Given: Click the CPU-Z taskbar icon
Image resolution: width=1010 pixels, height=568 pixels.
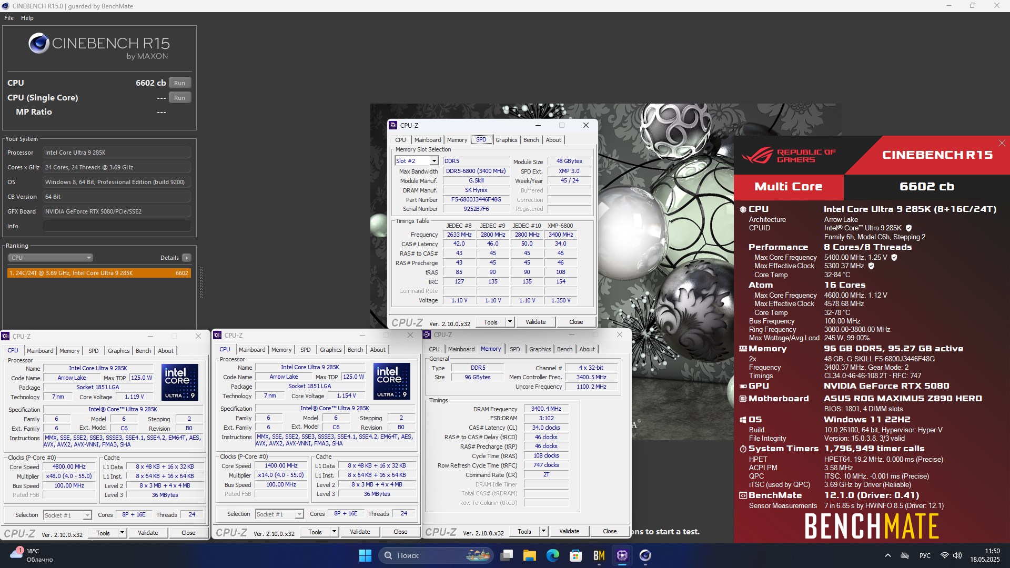Looking at the screenshot, I should pos(622,555).
